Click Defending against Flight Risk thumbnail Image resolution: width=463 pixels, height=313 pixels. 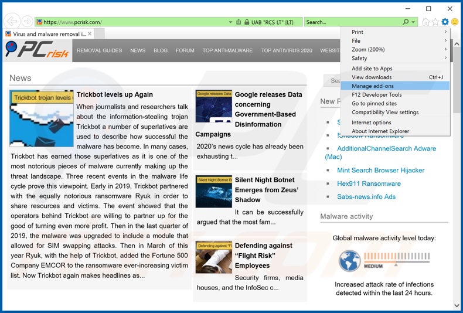tap(213, 257)
